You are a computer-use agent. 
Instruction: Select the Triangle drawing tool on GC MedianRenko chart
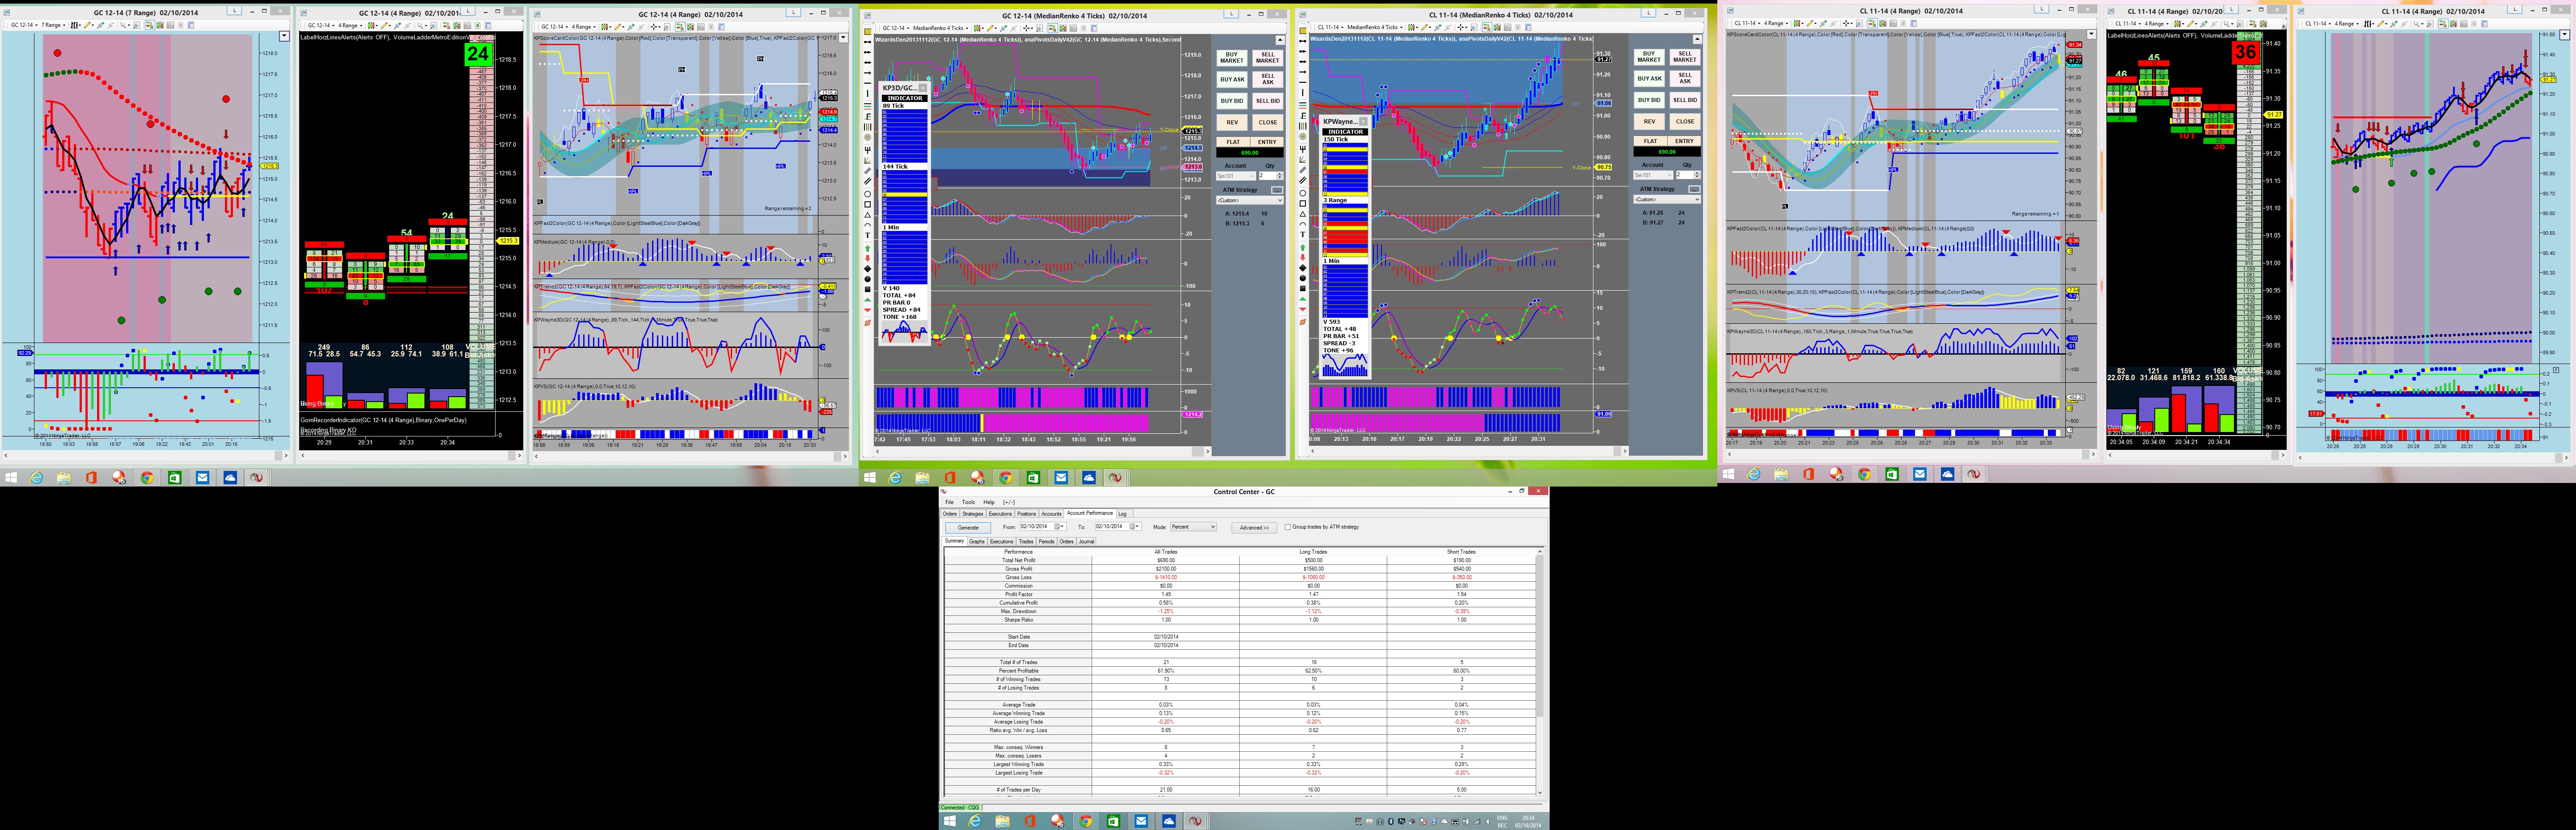[868, 215]
